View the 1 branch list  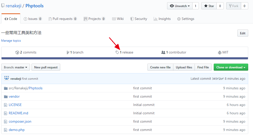click(75, 52)
